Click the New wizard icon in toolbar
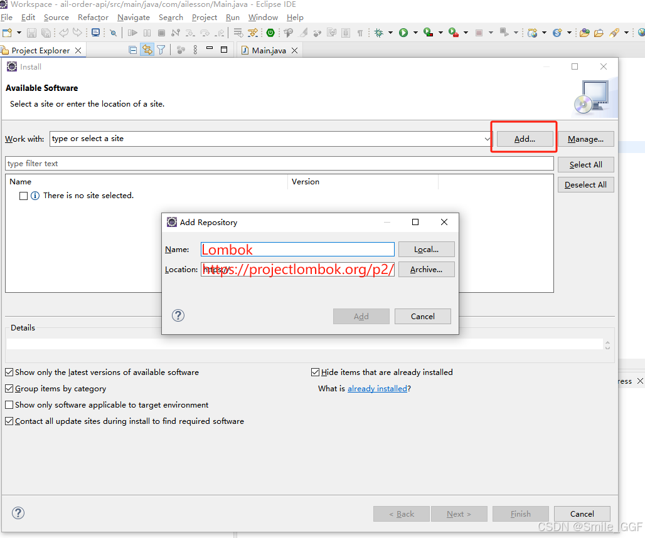This screenshot has width=645, height=538. pos(7,33)
